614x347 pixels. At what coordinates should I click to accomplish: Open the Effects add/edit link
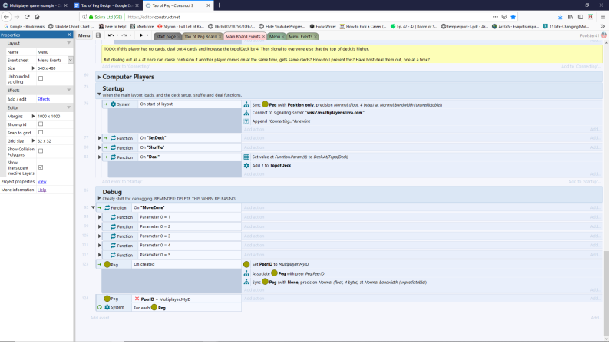coord(44,100)
